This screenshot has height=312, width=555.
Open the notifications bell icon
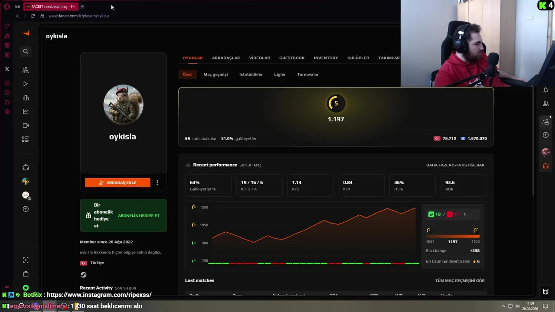click(546, 90)
